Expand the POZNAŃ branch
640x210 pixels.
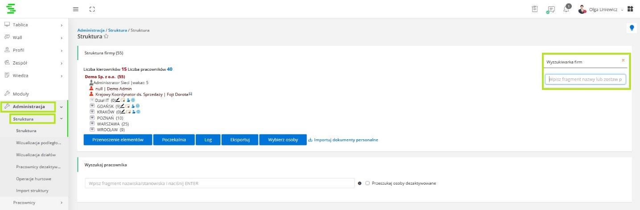(x=92, y=118)
